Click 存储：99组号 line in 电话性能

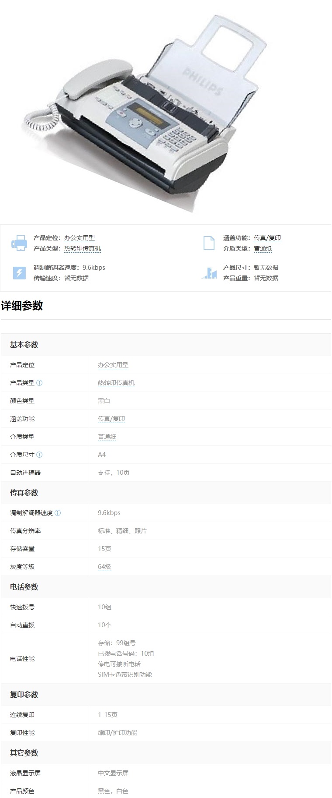click(x=117, y=643)
